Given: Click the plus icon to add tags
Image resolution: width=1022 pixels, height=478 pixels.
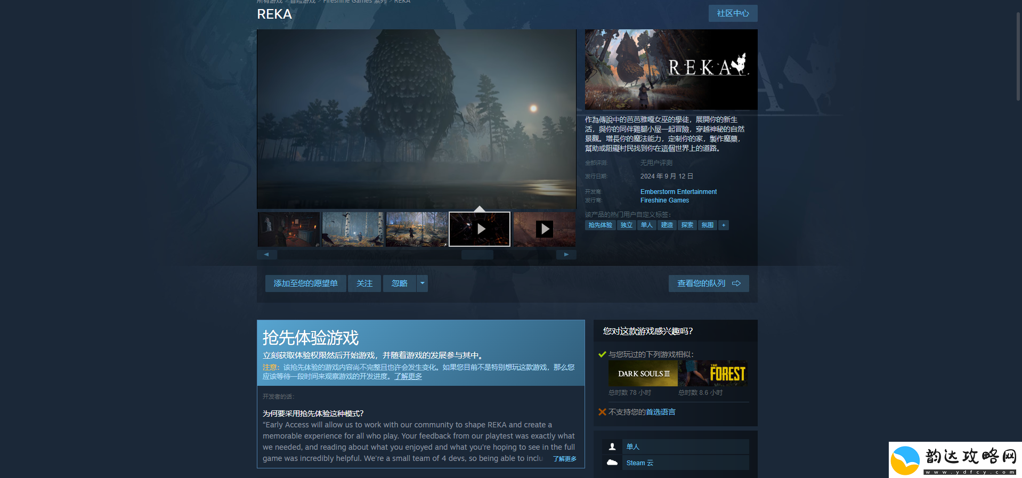Looking at the screenshot, I should click(x=724, y=225).
